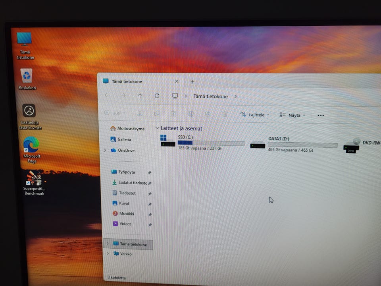Go forward with the forward arrow
381x286 pixels.
pos(123,95)
